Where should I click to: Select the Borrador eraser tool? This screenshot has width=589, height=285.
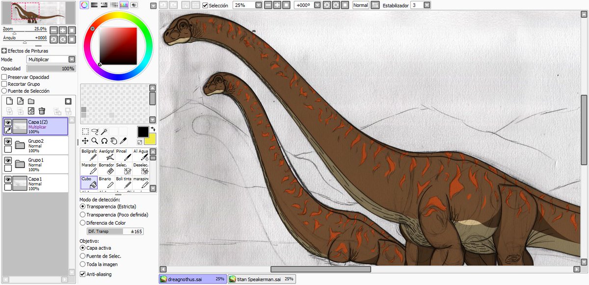point(107,168)
